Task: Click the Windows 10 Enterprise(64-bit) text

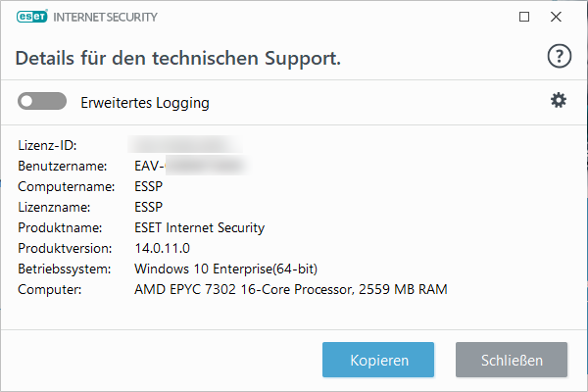Action: pyautogui.click(x=225, y=269)
